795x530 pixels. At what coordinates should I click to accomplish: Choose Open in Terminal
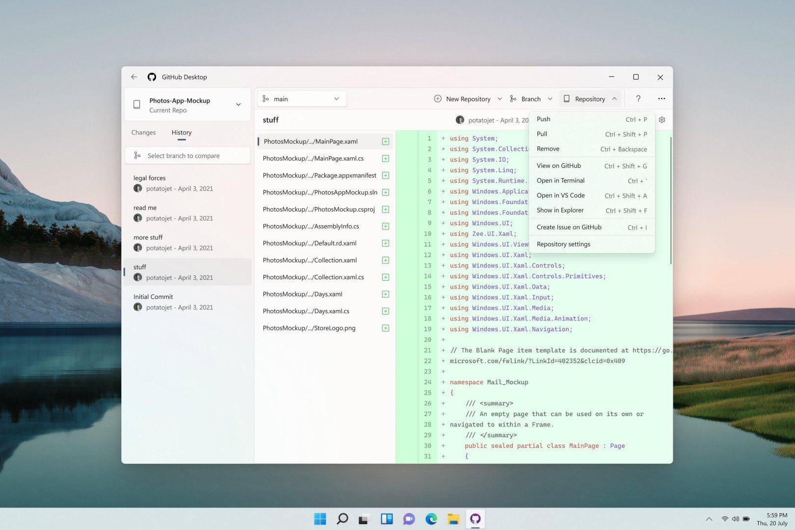click(x=592, y=181)
